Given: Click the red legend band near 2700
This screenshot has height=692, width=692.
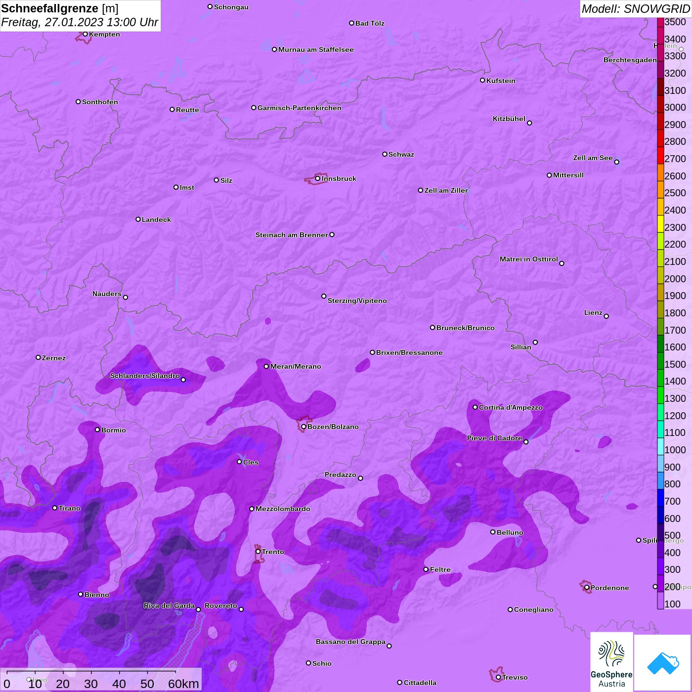Looking at the screenshot, I should (x=660, y=155).
